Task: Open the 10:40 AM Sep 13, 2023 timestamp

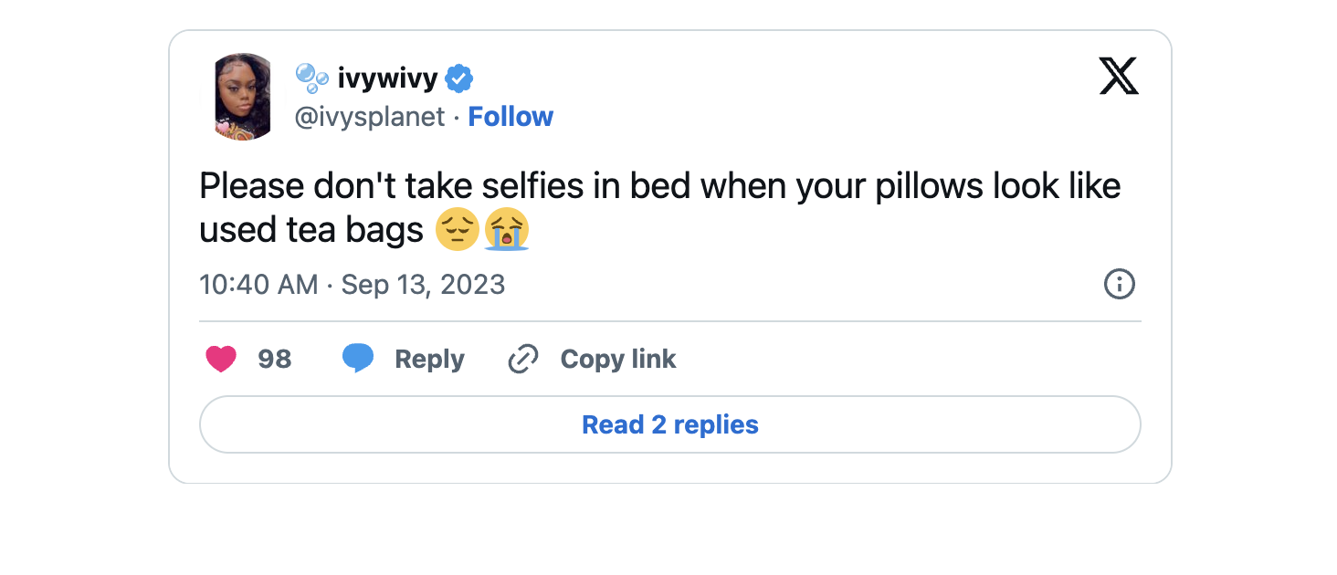Action: pyautogui.click(x=352, y=285)
